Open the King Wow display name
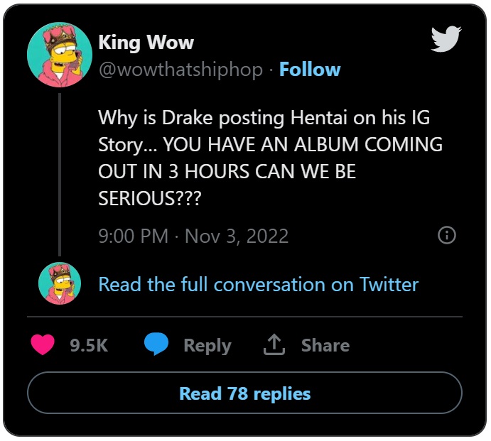Viewport: 491px width, 441px height. pos(146,43)
